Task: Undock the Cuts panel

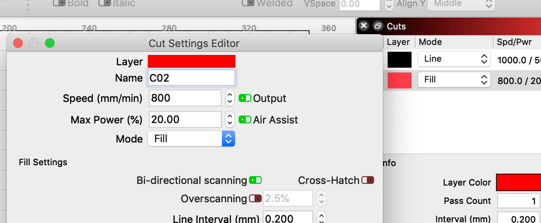Action: point(377,26)
